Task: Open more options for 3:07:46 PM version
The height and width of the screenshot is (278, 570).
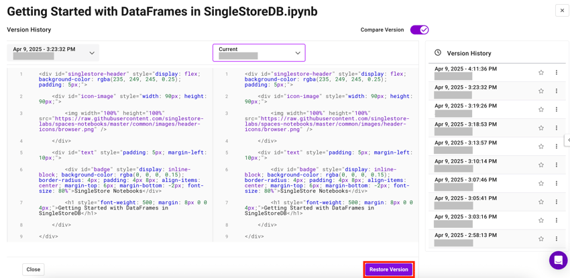Action: [x=556, y=183]
